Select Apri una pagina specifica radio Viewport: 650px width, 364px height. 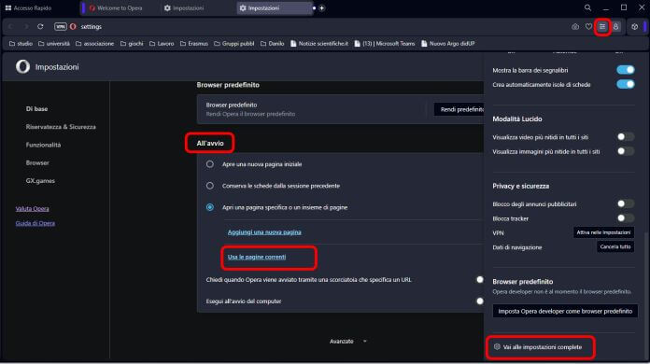pos(210,207)
